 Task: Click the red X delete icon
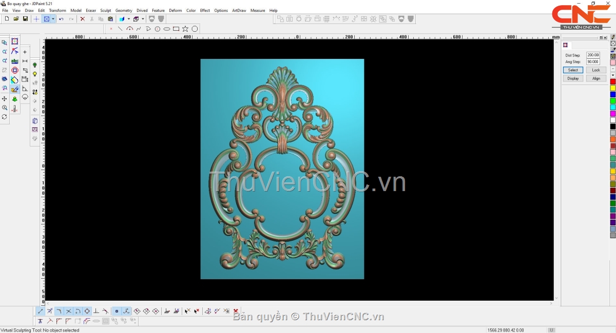82,19
